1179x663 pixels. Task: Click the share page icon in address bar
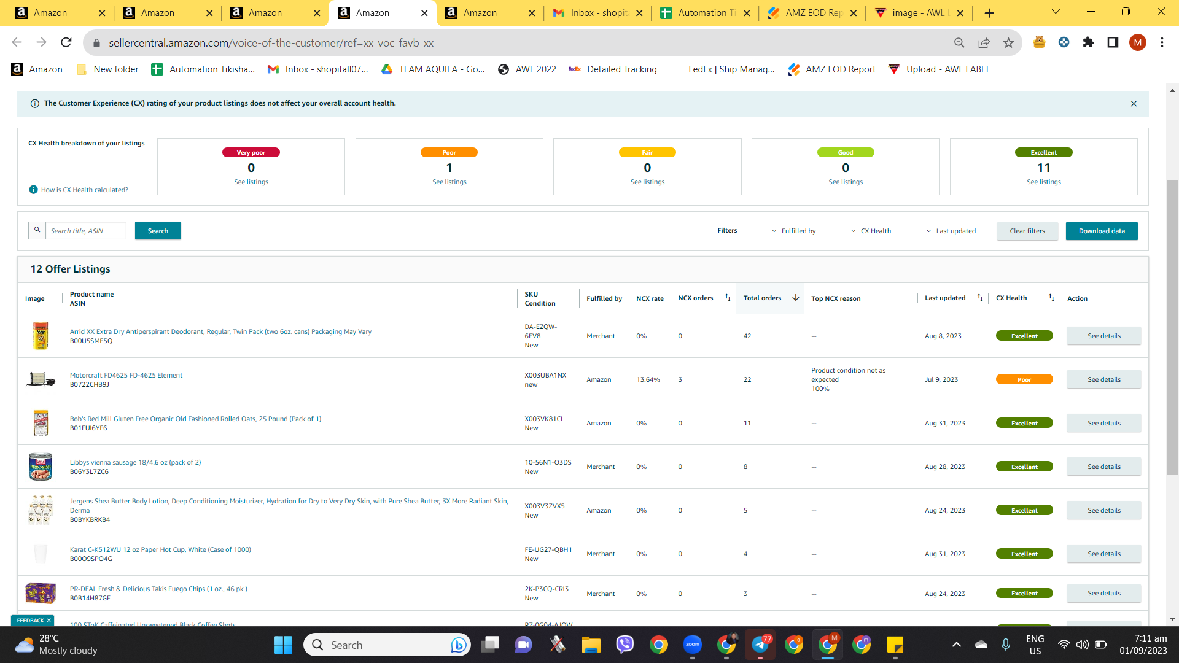pos(984,42)
